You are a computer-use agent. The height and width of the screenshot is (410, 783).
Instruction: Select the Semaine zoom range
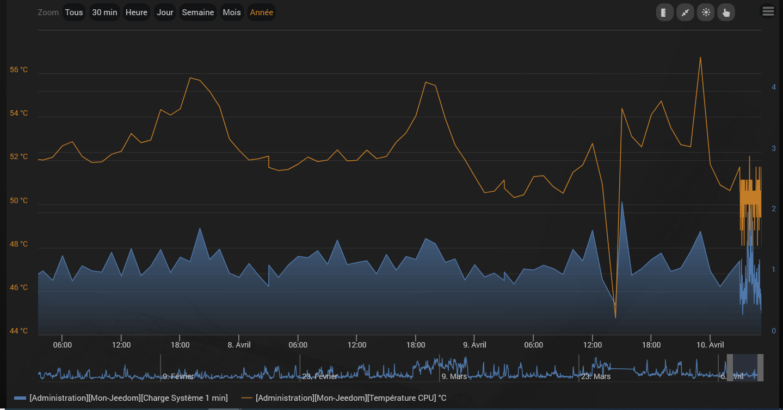[198, 12]
